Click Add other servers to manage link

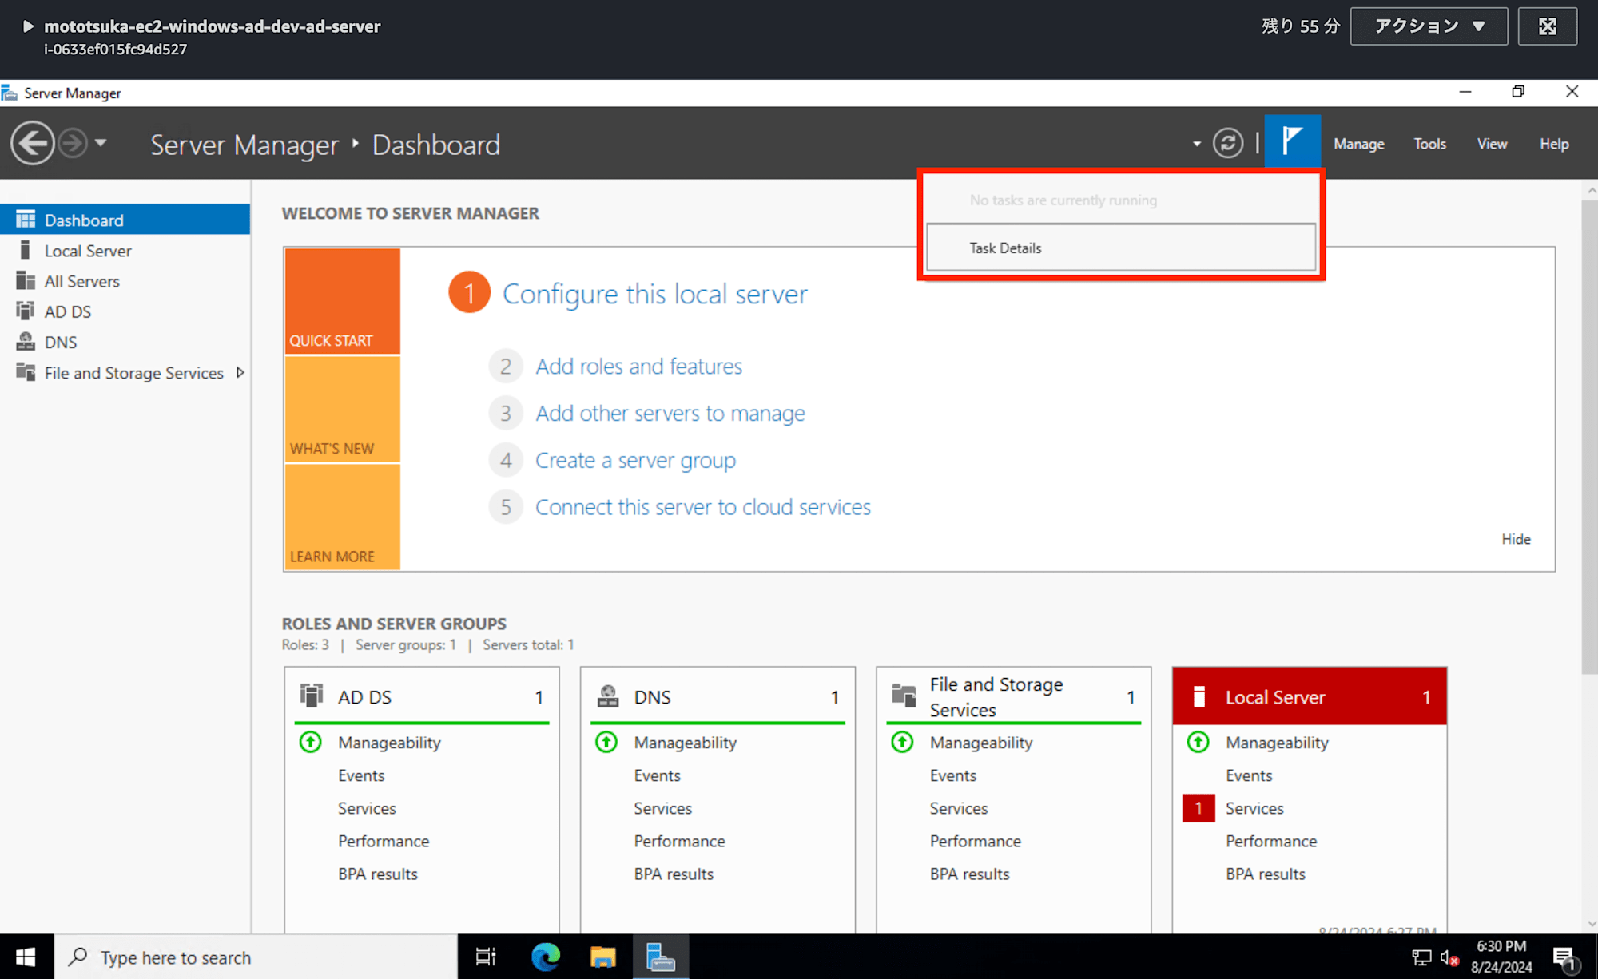pyautogui.click(x=670, y=413)
